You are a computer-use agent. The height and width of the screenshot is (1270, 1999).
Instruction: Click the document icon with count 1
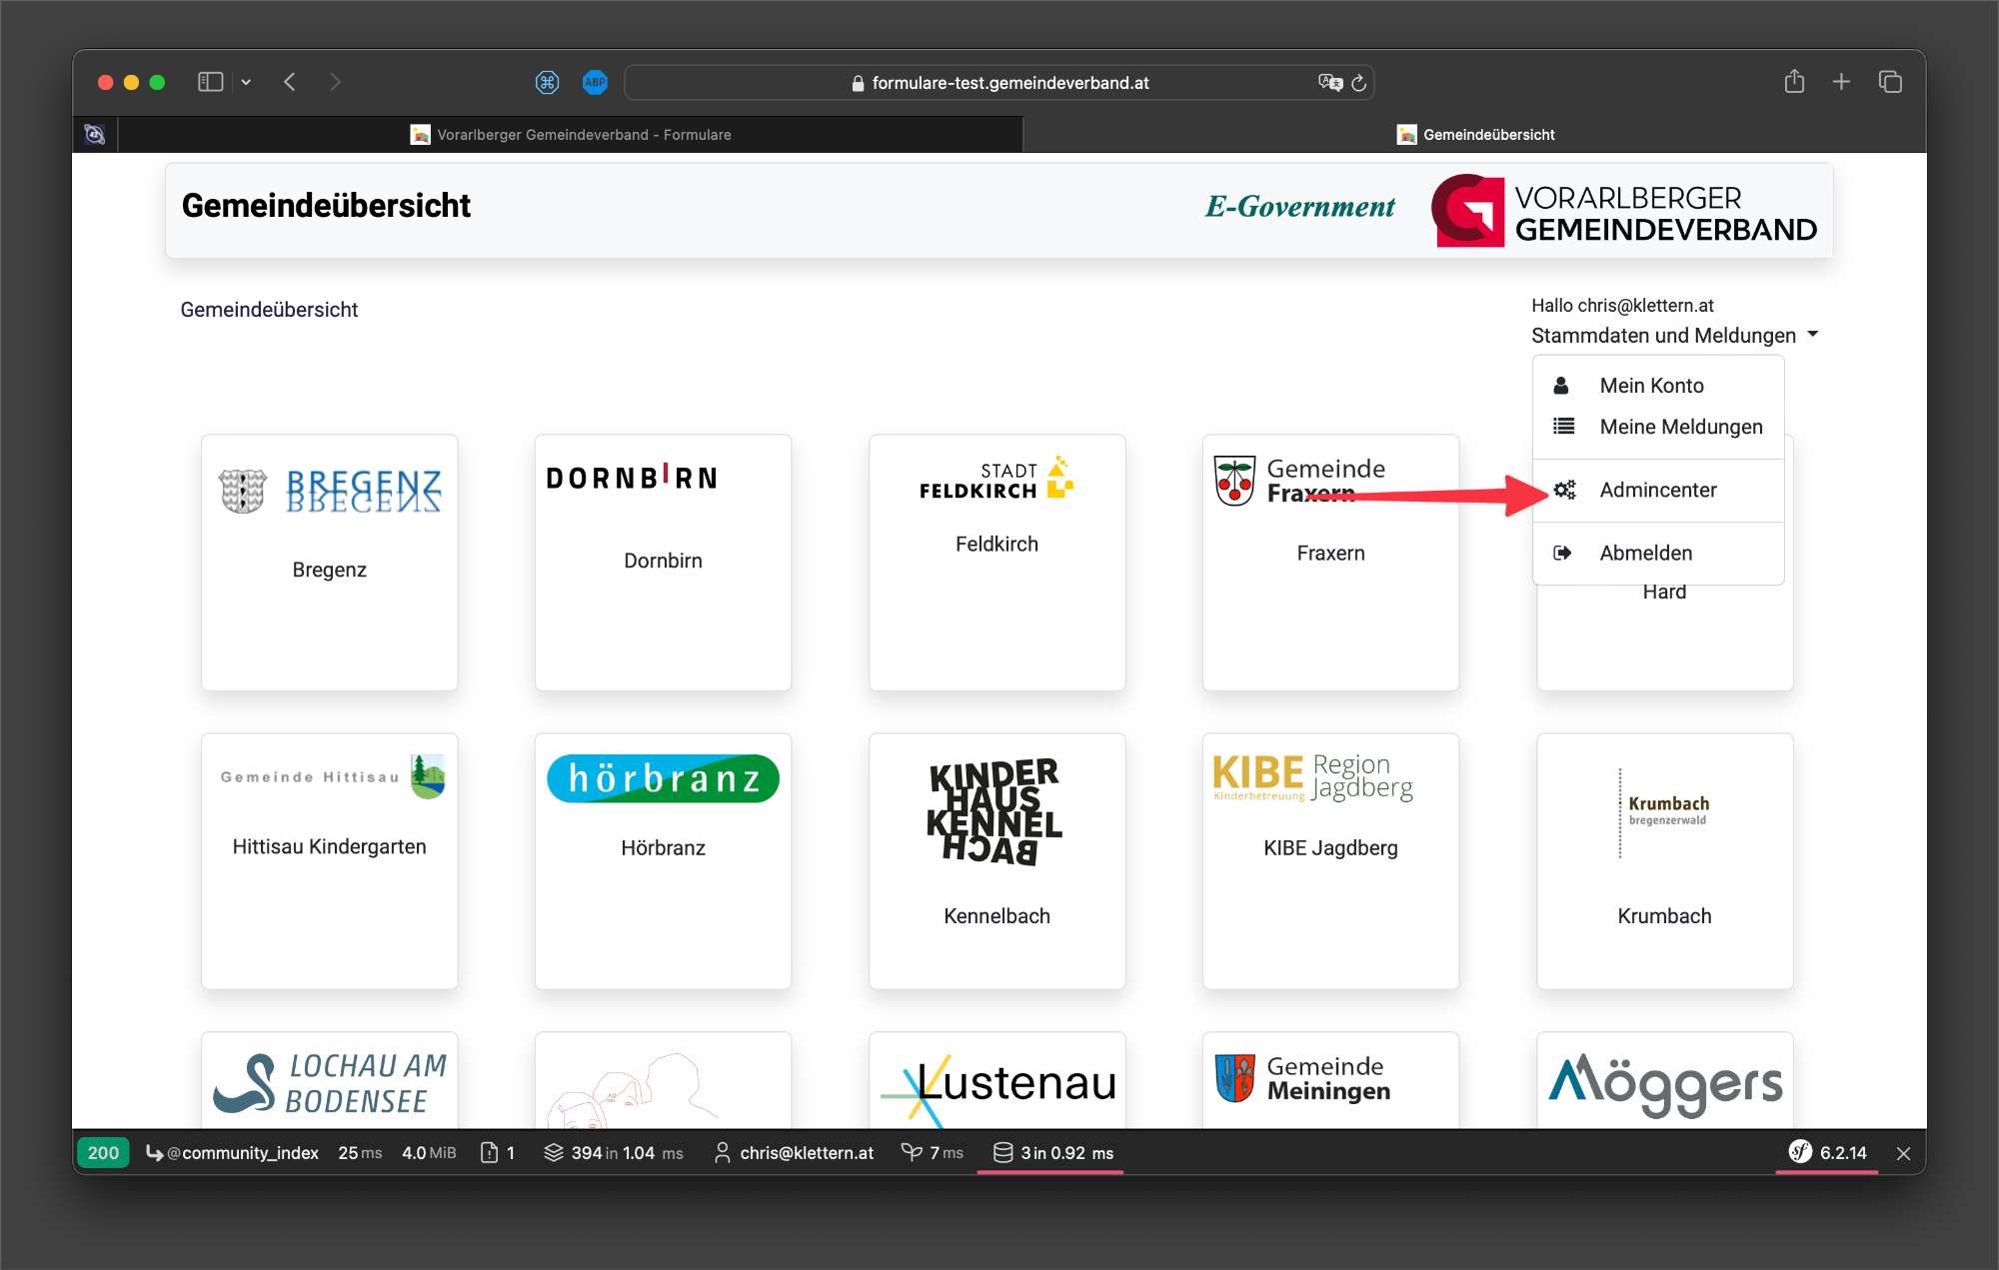(x=498, y=1152)
